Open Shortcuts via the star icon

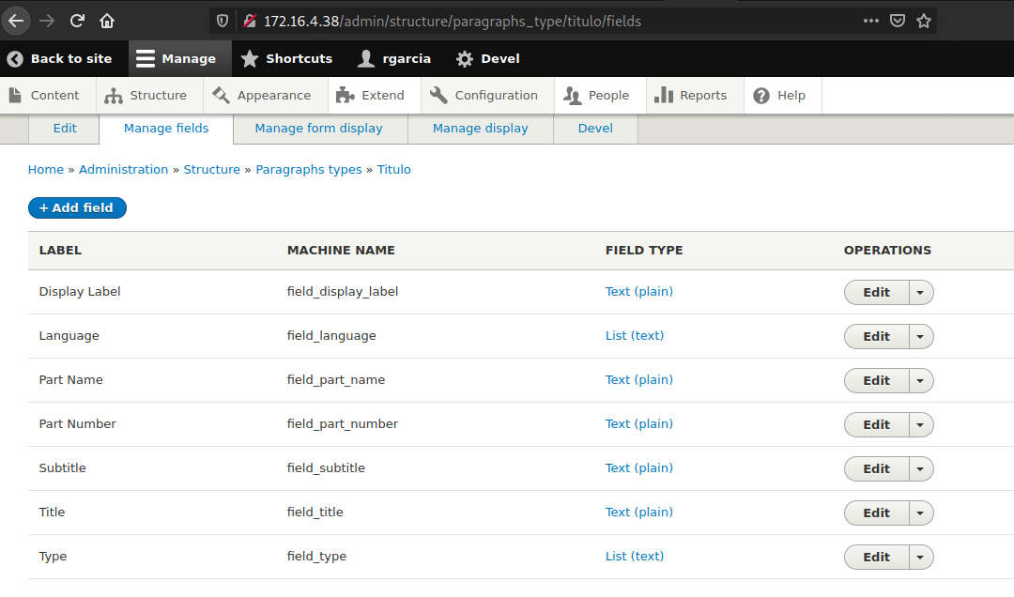tap(249, 58)
